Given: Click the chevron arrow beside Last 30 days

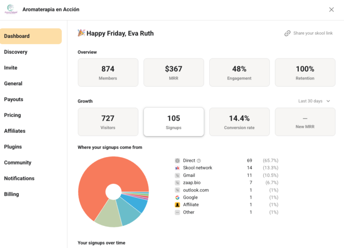Looking at the screenshot, I should 328,101.
